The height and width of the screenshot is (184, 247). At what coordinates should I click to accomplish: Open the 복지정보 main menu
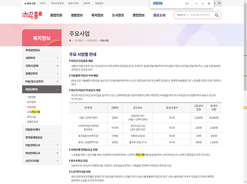point(97,15)
